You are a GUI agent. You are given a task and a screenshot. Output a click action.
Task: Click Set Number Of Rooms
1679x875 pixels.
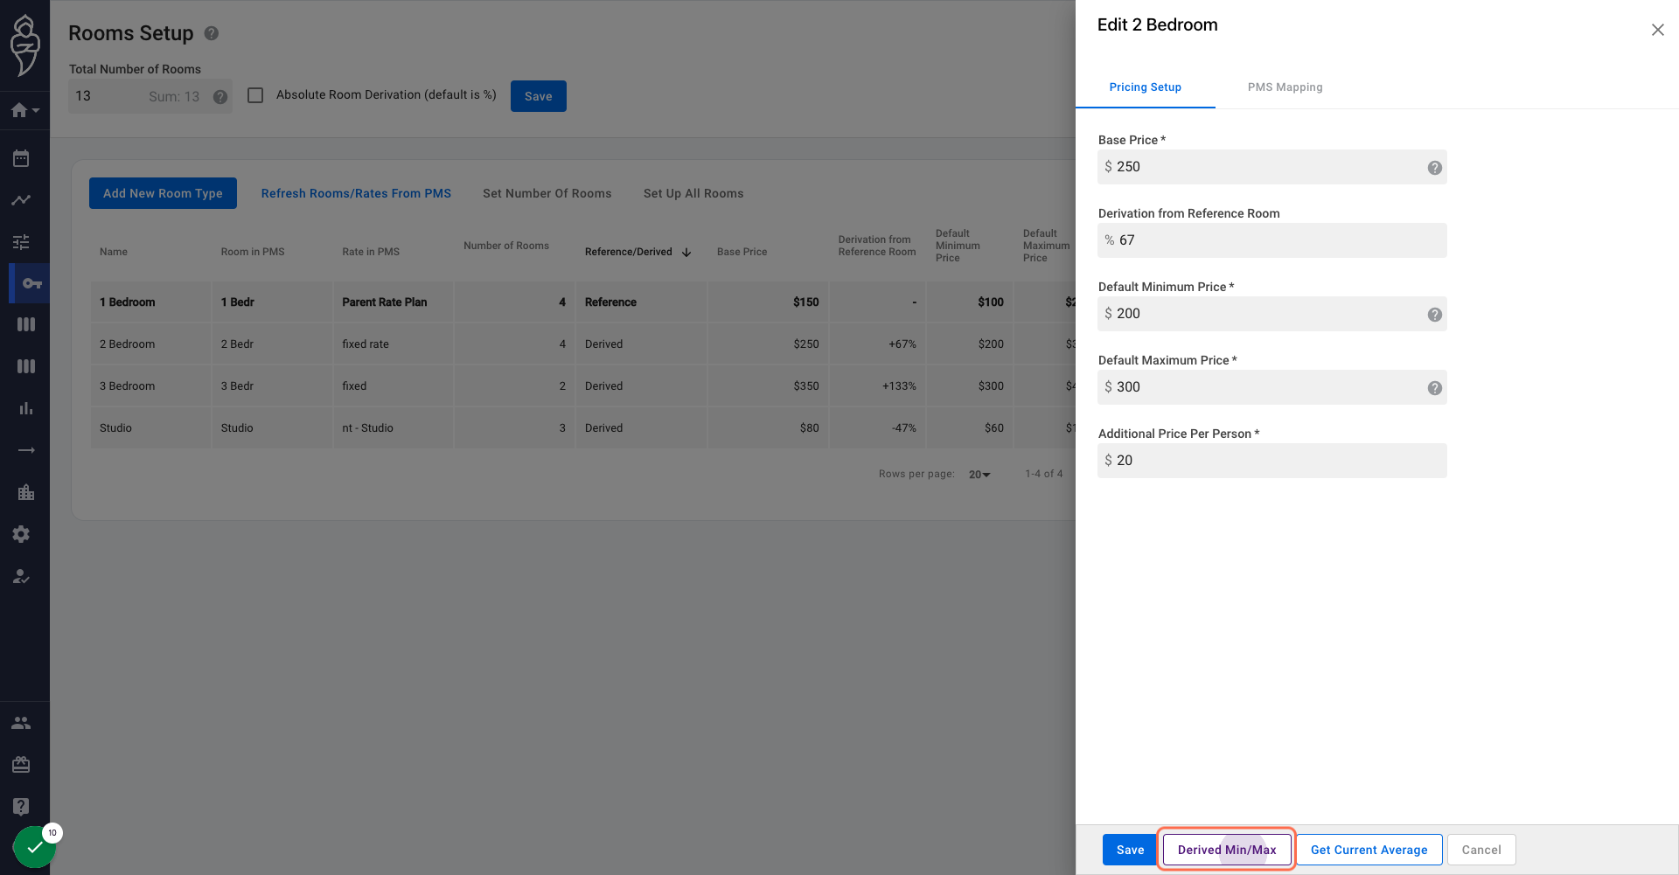547,193
